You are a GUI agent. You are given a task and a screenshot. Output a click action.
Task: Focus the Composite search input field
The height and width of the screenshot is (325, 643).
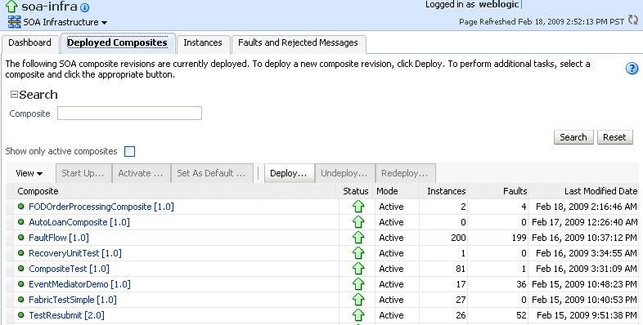[x=129, y=114]
